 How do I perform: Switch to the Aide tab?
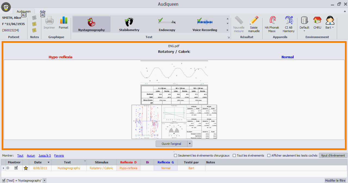(42, 11)
